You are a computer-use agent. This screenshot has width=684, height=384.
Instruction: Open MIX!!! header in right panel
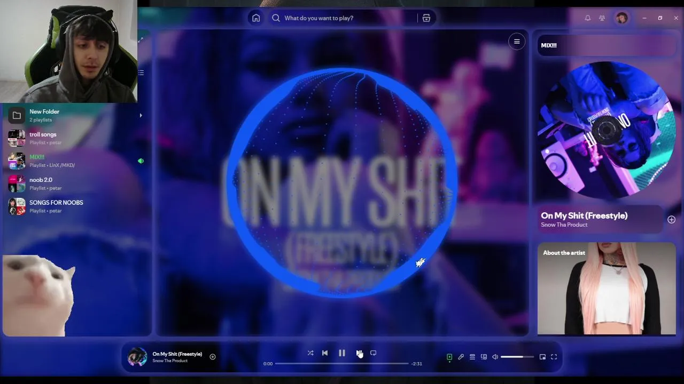tap(549, 45)
